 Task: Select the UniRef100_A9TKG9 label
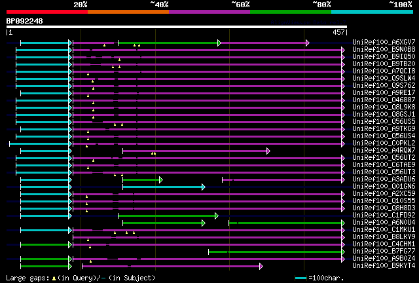coord(384,129)
